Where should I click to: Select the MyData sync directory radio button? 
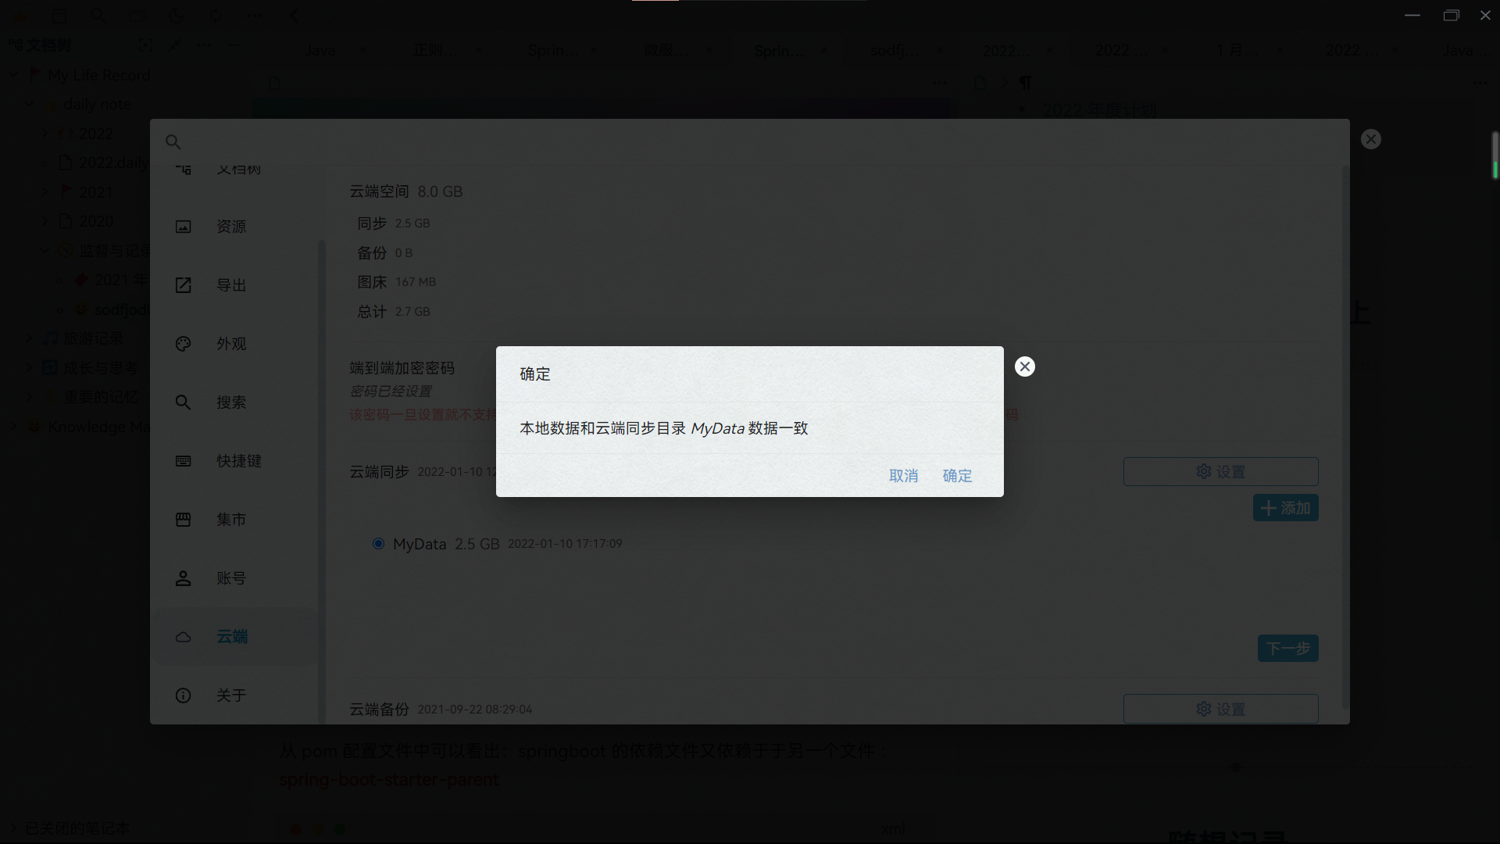[378, 543]
